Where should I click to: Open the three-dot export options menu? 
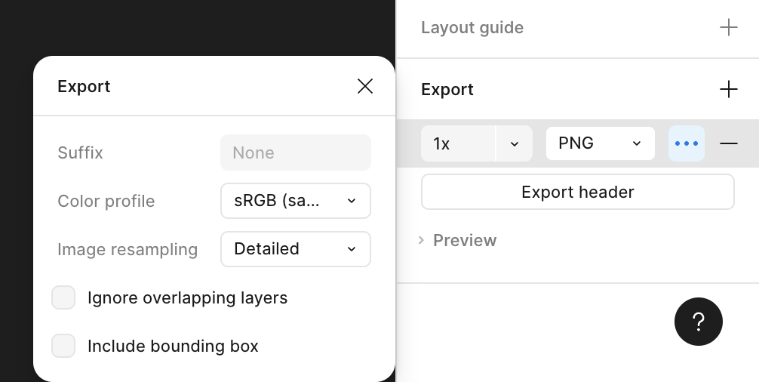coord(686,143)
